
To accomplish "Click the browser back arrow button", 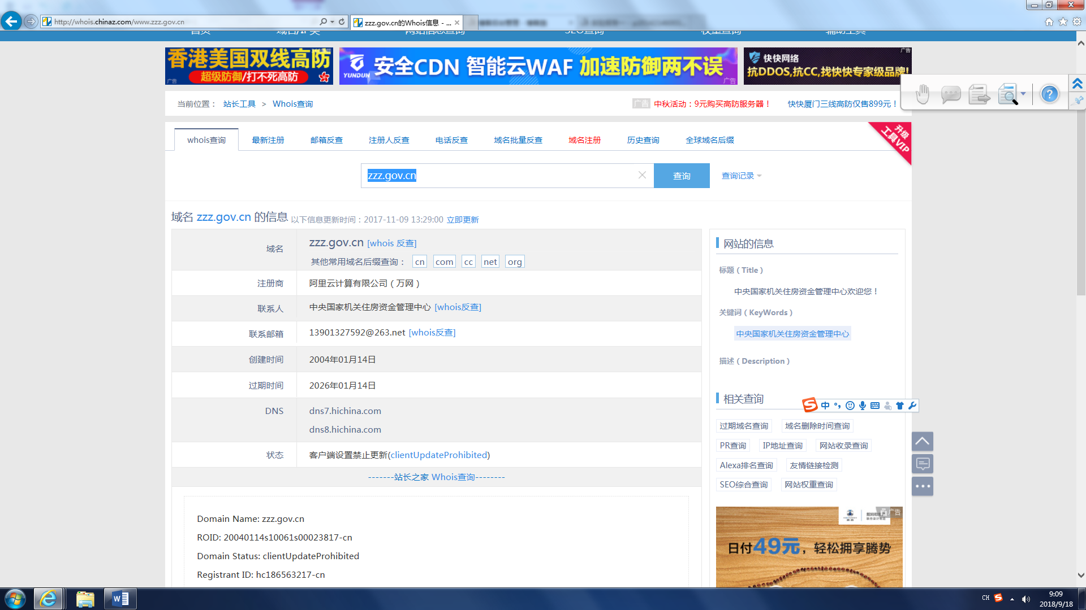I will click(x=11, y=21).
